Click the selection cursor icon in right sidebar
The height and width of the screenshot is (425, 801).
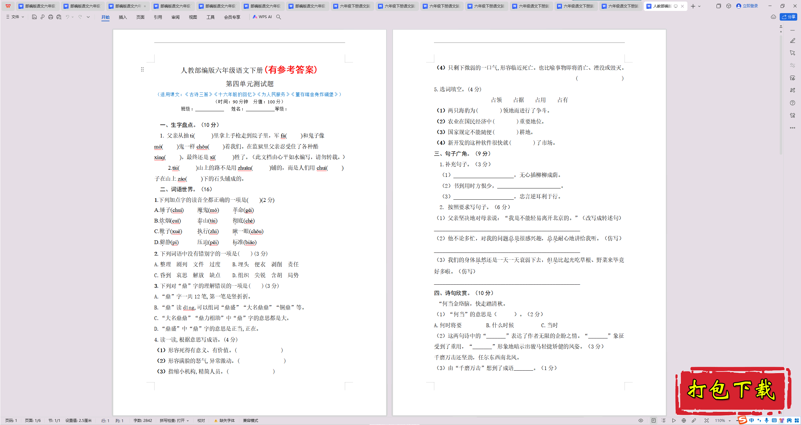coord(792,53)
